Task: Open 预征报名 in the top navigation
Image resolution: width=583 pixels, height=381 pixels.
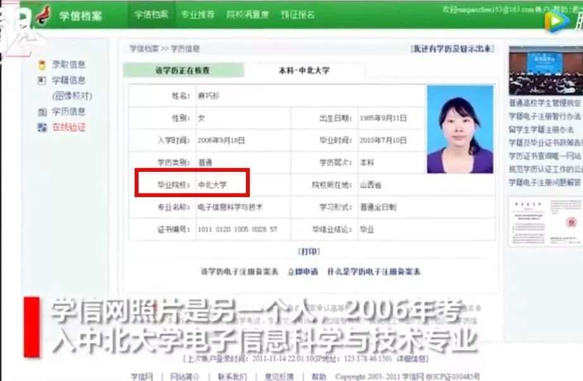Action: (x=297, y=15)
